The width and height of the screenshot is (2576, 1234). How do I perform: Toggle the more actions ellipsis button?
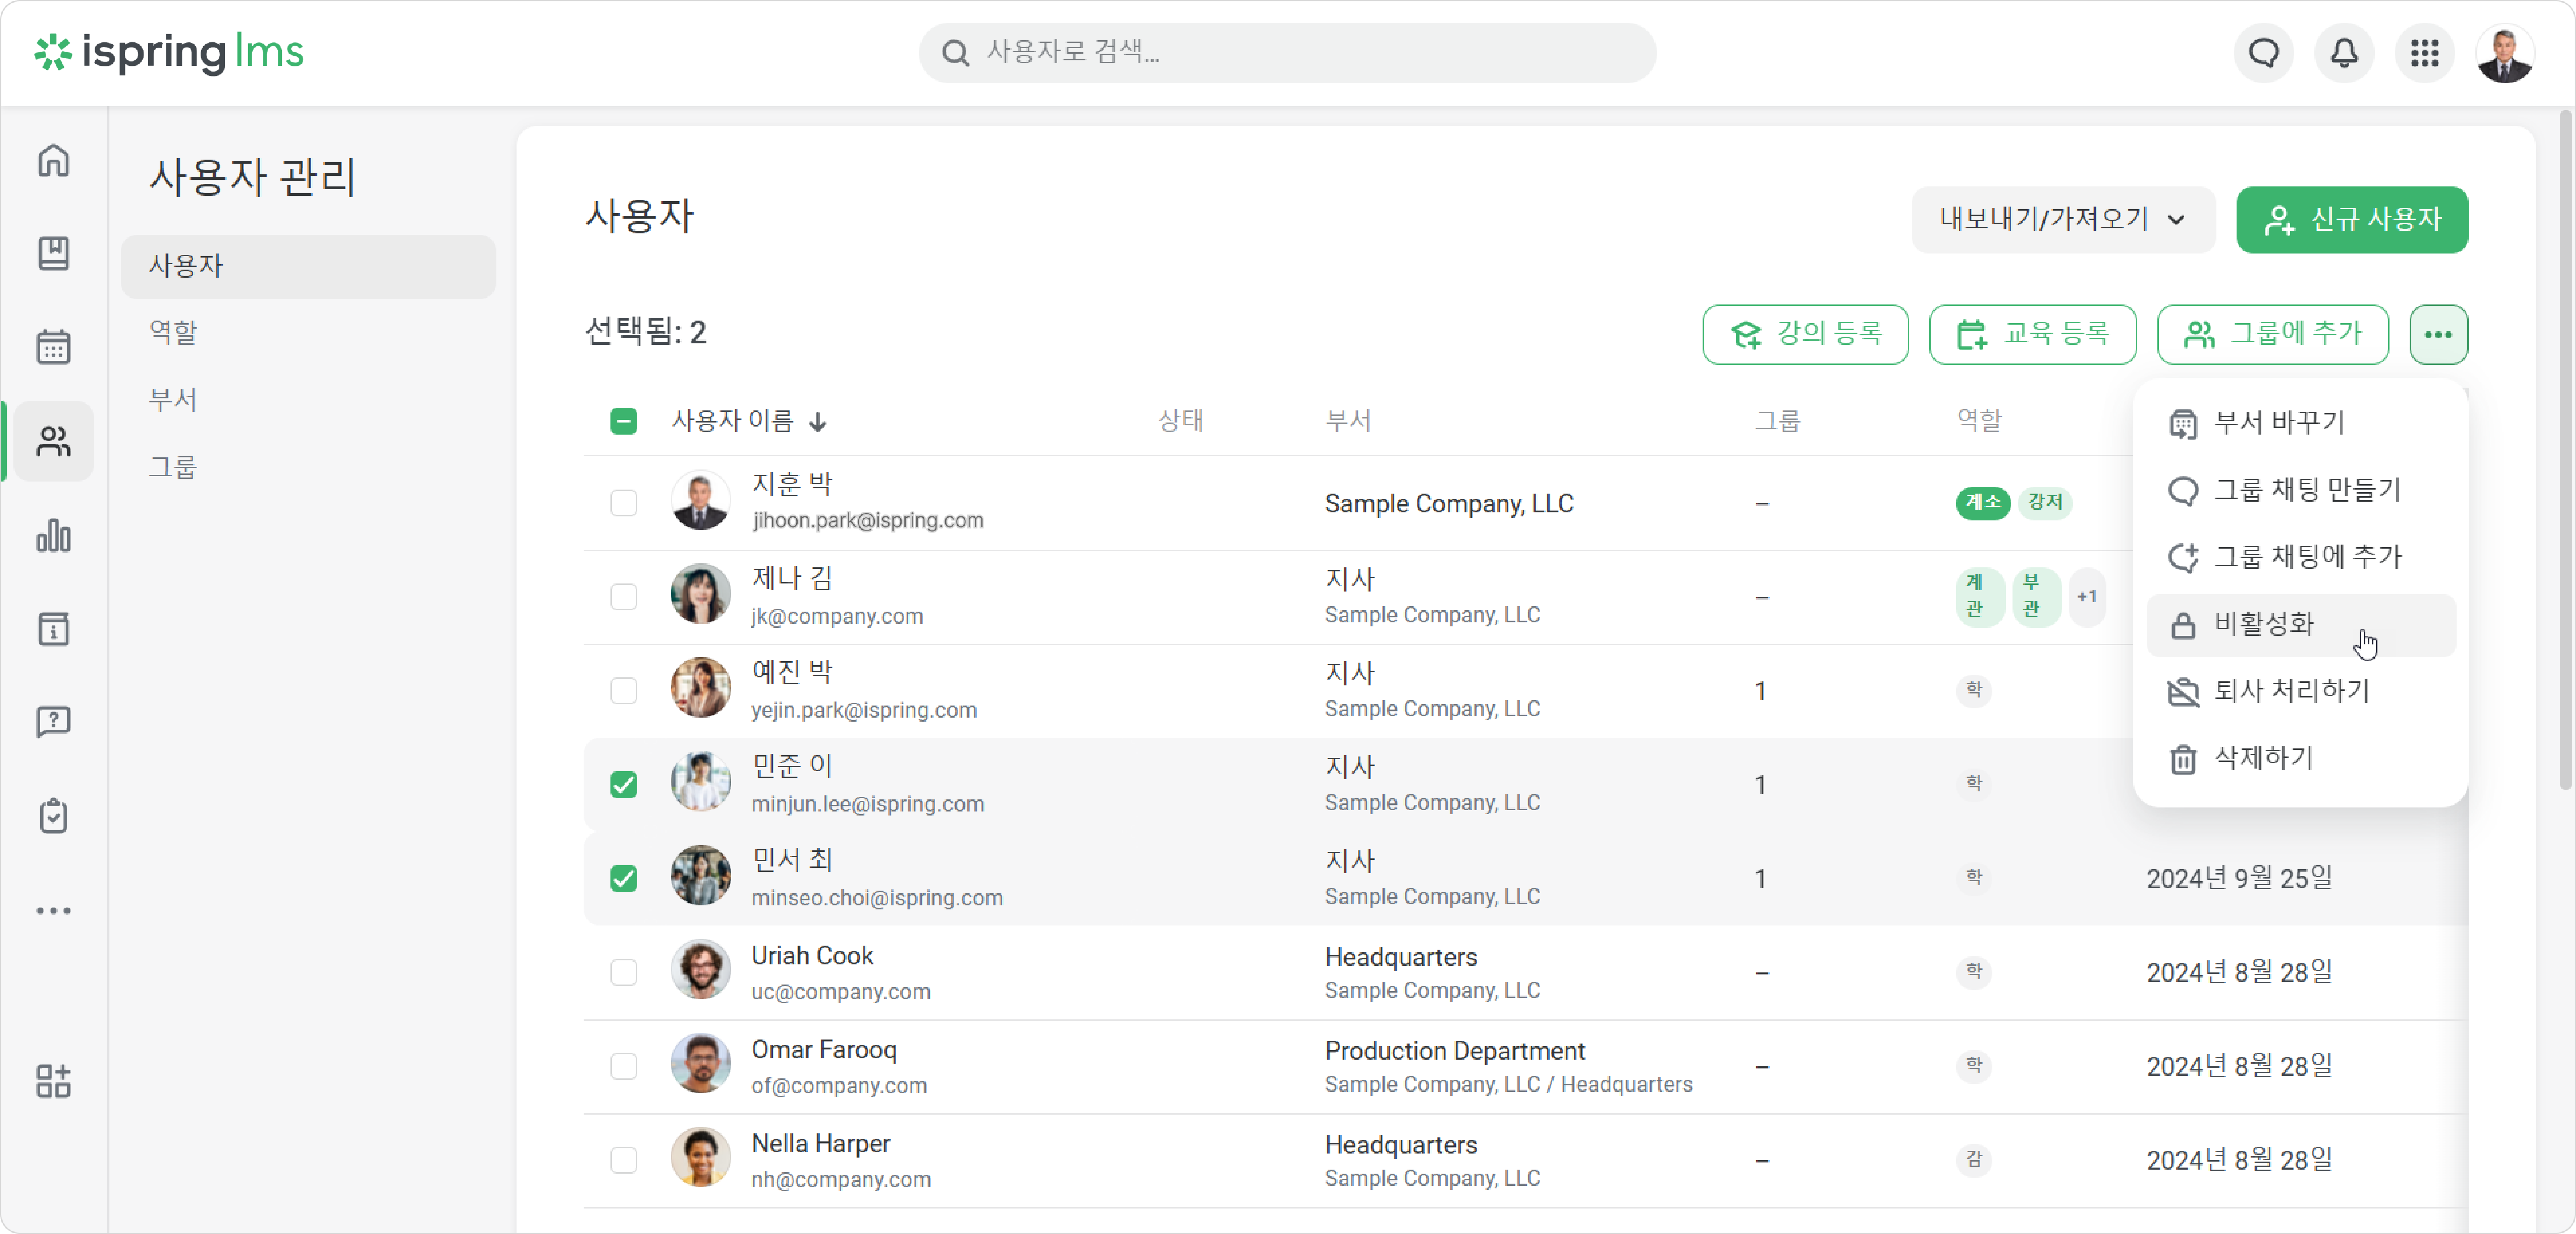(2438, 334)
